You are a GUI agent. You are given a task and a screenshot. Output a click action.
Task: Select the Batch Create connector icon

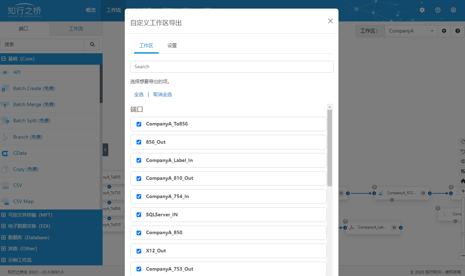click(x=5, y=88)
